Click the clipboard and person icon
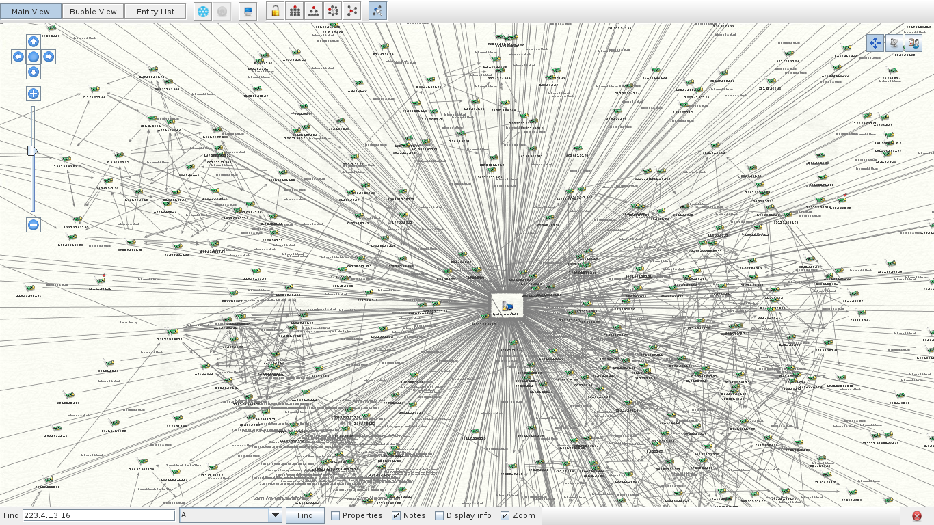 coord(913,43)
